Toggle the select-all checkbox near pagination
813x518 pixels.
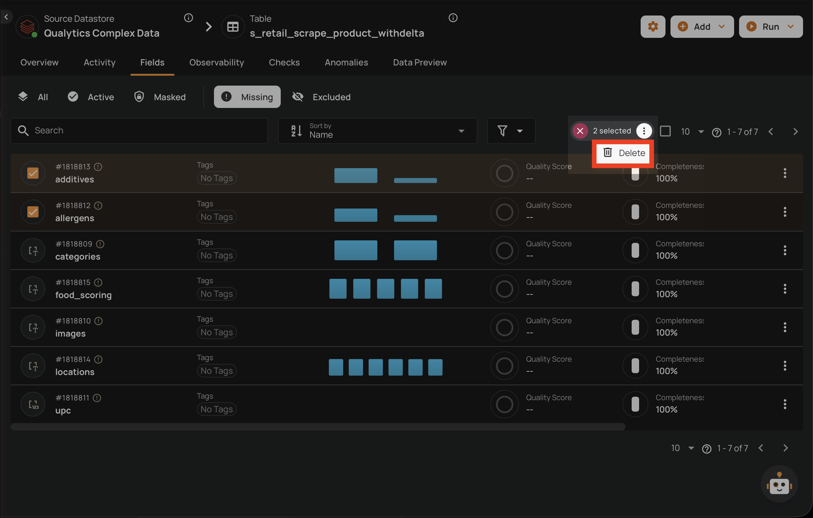(665, 131)
